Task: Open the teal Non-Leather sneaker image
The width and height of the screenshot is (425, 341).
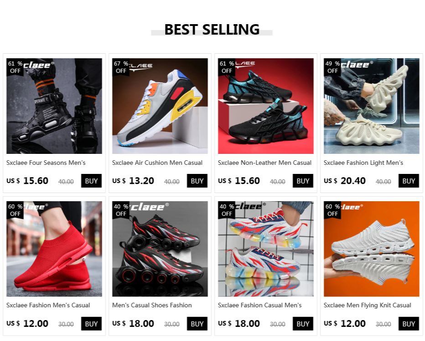Action: (x=265, y=106)
